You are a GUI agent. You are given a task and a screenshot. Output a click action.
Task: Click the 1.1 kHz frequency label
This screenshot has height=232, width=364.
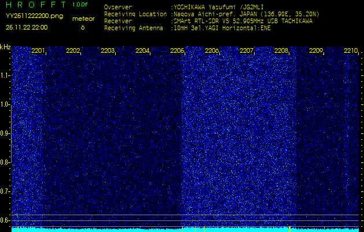pyautogui.click(x=5, y=75)
